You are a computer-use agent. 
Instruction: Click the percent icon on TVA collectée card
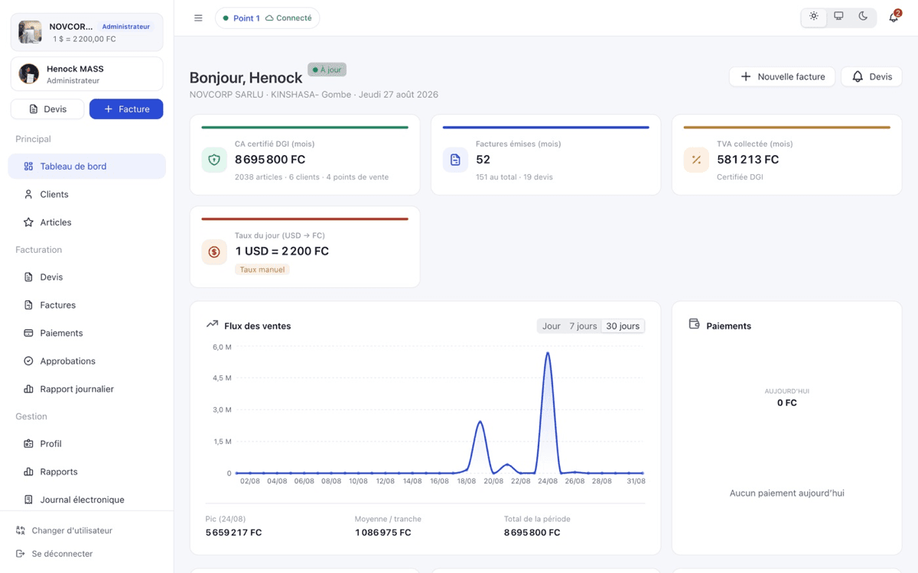(x=696, y=160)
